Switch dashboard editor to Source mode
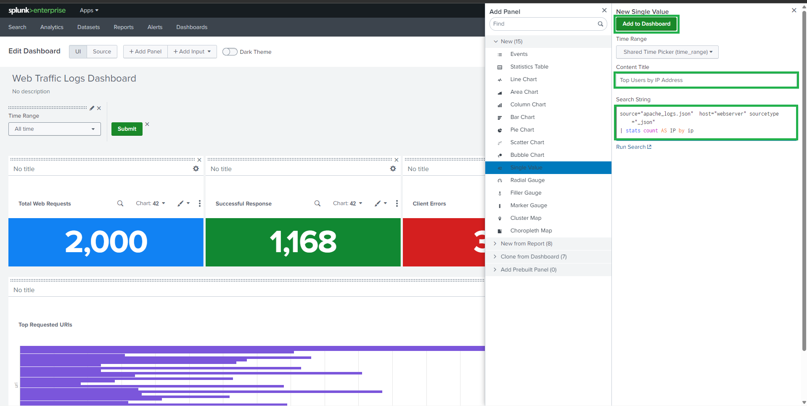 click(x=102, y=52)
